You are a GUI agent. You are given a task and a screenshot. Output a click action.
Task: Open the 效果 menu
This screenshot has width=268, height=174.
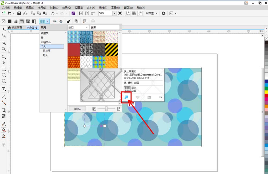(66, 8)
